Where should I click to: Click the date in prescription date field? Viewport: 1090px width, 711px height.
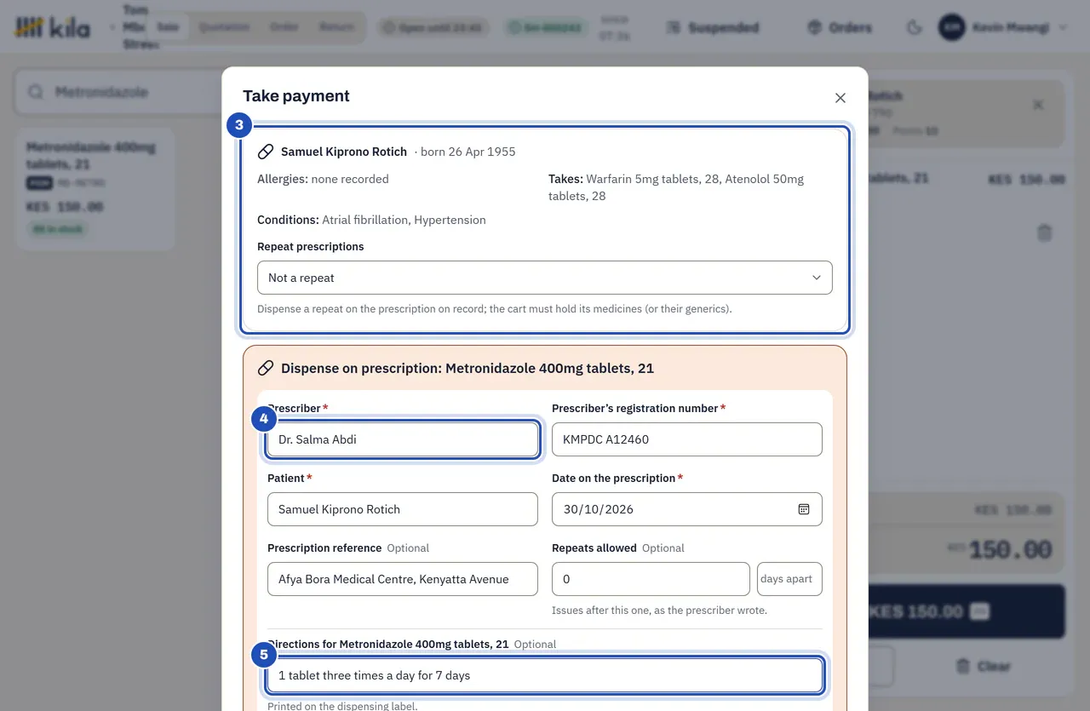[x=599, y=509]
